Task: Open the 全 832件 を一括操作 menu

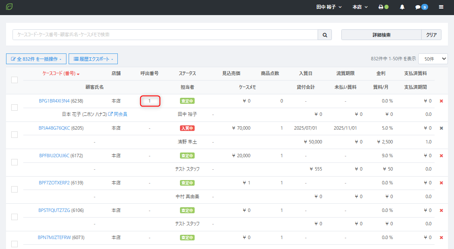Action: click(x=36, y=59)
